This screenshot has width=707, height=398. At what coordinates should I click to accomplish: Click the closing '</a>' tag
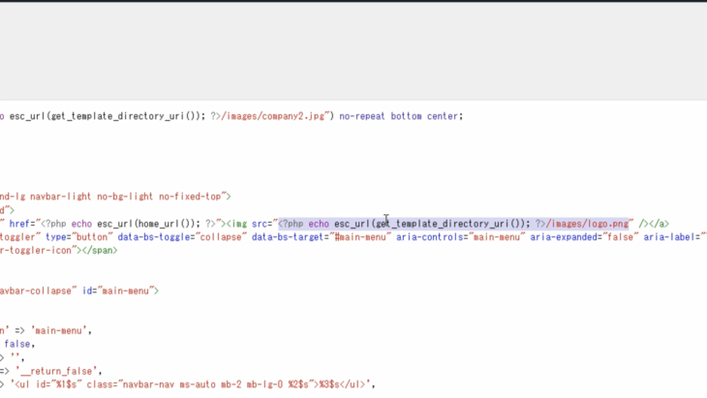(x=659, y=224)
